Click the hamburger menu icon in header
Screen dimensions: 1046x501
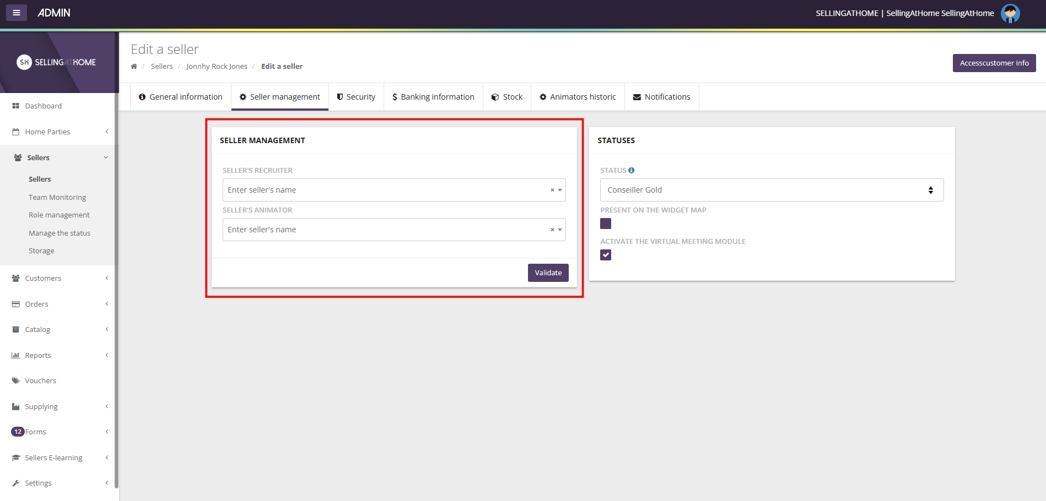point(17,13)
